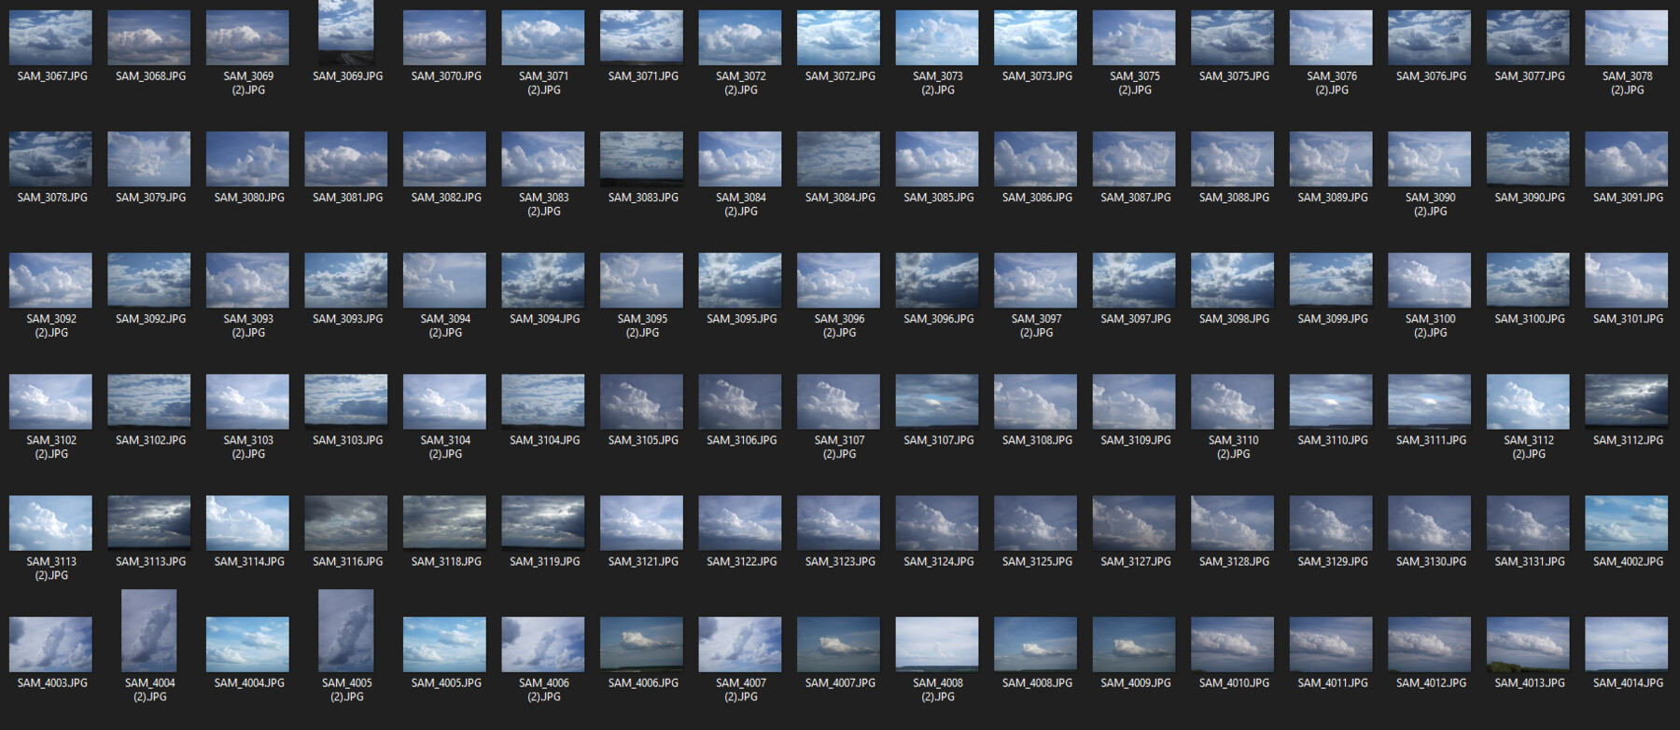Click the file name SAM_3114.JPG
This screenshot has height=730, width=1680.
point(249,561)
